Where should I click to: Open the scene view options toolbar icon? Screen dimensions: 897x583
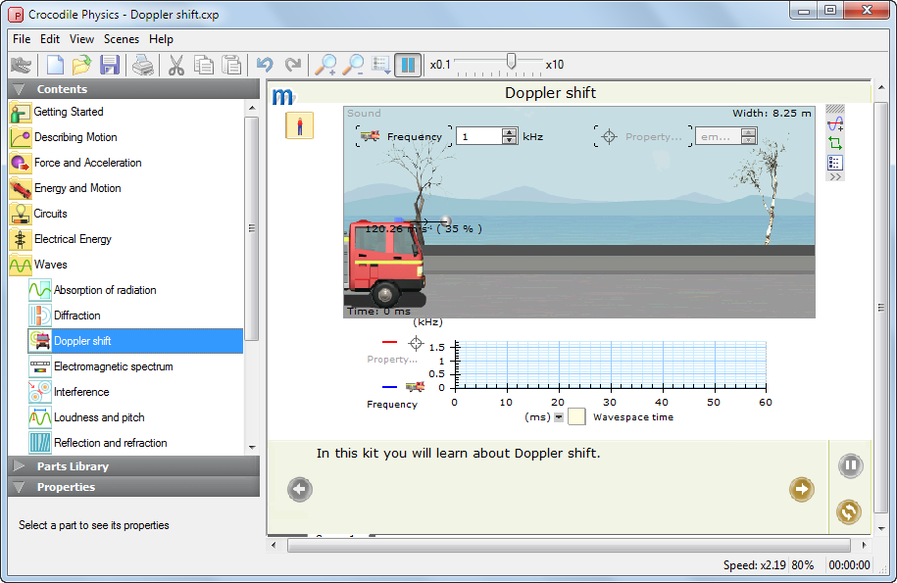pyautogui.click(x=381, y=65)
